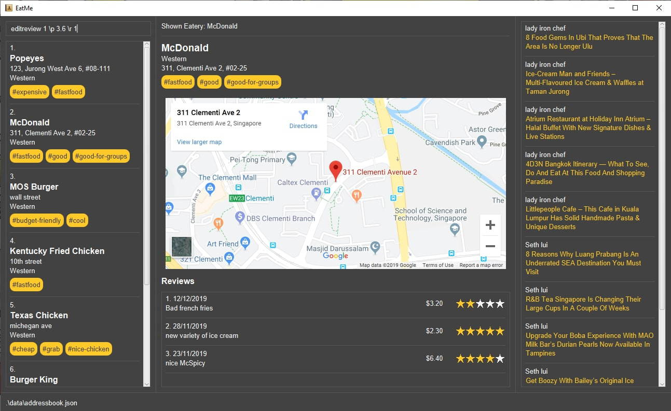This screenshot has width=671, height=411.
Task: Switch map to satellite view thumbnail
Action: point(182,247)
